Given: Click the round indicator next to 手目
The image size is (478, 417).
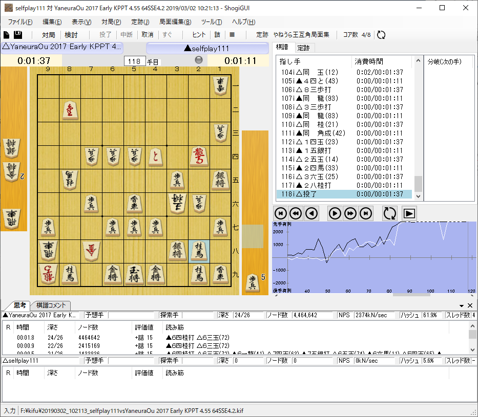Looking at the screenshot, I should (x=199, y=60).
